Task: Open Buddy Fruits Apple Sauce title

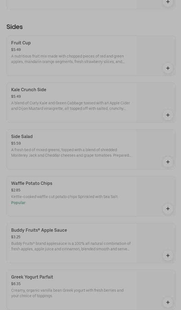Action: click(39, 230)
